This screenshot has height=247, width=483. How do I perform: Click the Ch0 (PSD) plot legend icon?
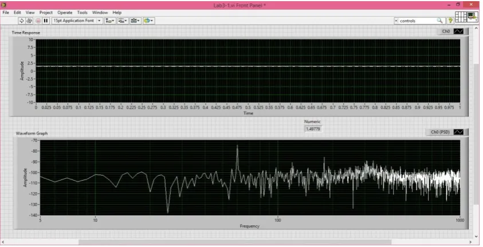point(459,132)
